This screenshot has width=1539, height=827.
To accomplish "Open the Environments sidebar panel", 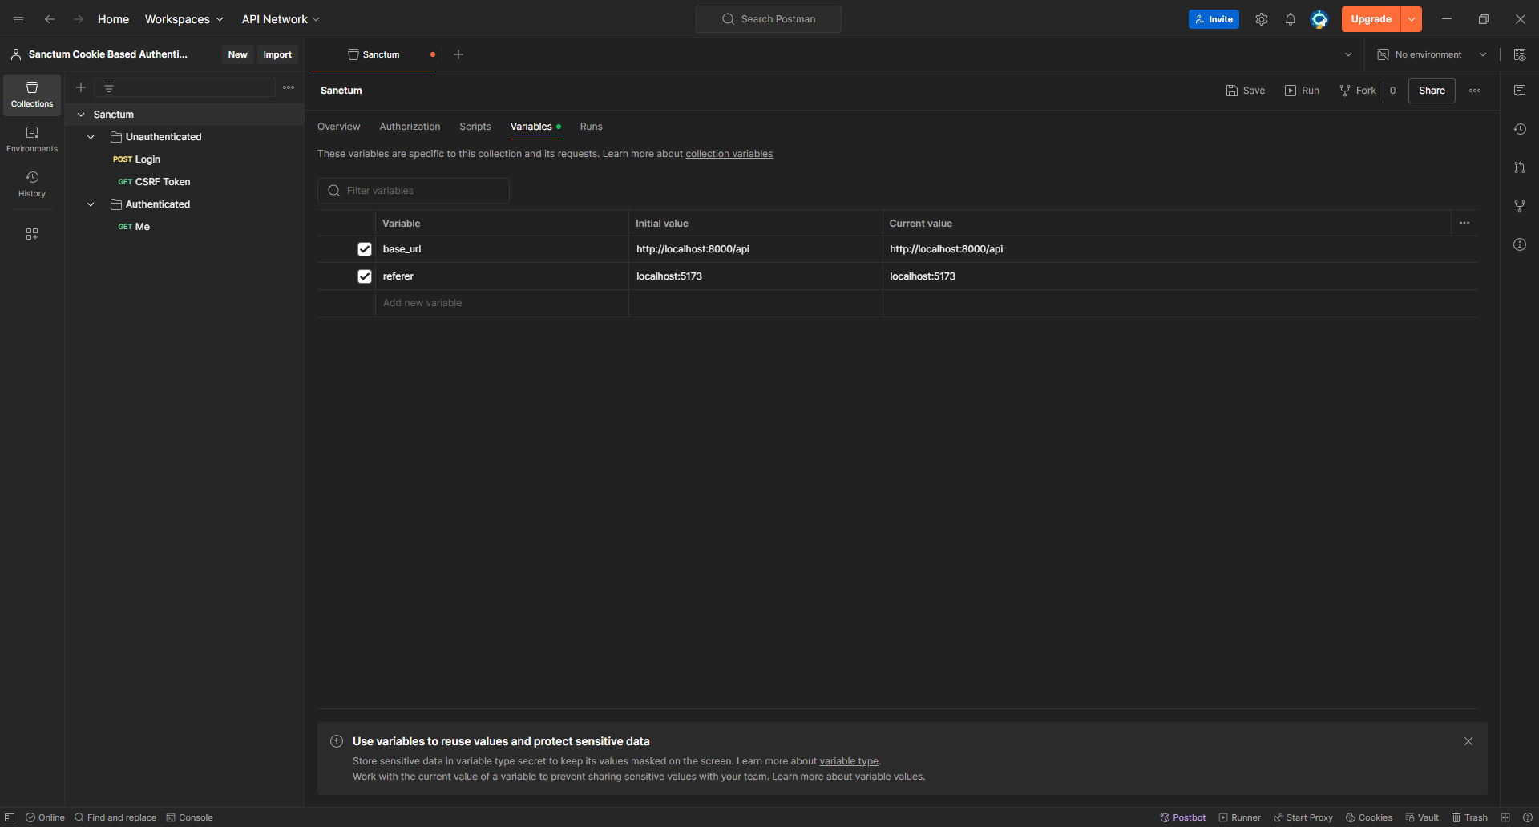I will 32,139.
